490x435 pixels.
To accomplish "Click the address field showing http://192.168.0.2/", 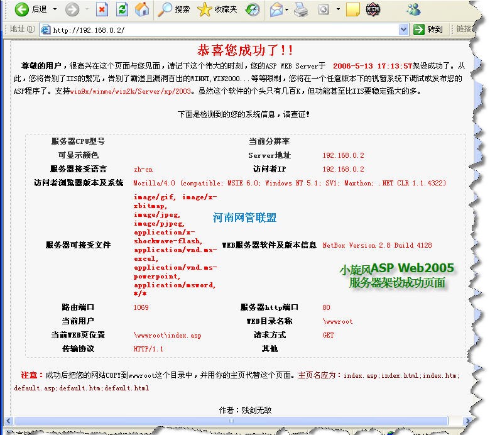I will 220,30.
